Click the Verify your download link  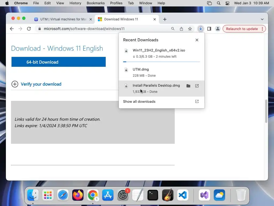coord(41,84)
